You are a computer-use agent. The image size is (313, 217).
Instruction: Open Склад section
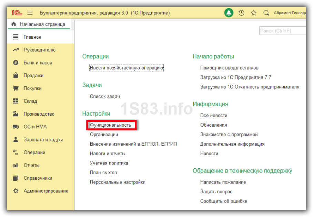pos(41,101)
